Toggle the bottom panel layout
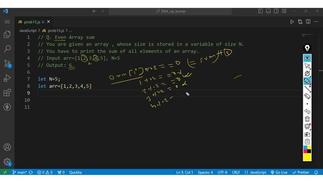Image resolution: width=323 pixels, height=182 pixels. click(x=268, y=11)
